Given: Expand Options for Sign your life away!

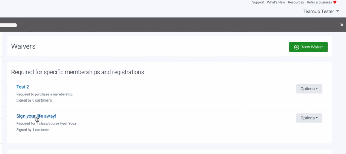Looking at the screenshot, I should pos(309,118).
